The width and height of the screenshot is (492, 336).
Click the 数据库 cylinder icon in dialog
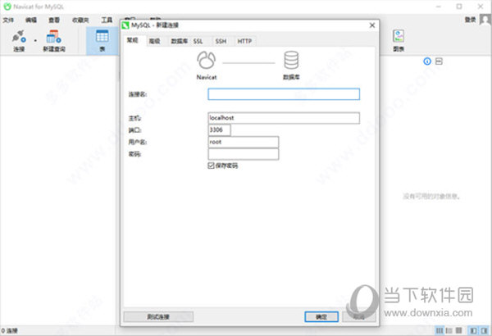tap(291, 61)
